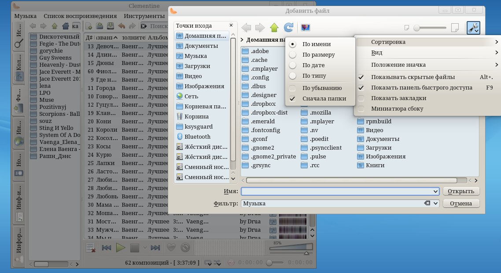Image resolution: width=501 pixels, height=273 pixels.
Task: Select Bluetooth in the places panel
Action: pos(198,136)
